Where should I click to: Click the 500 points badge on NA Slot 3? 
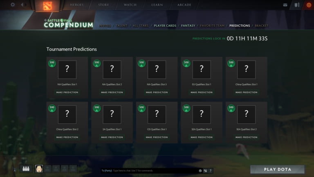point(141,64)
